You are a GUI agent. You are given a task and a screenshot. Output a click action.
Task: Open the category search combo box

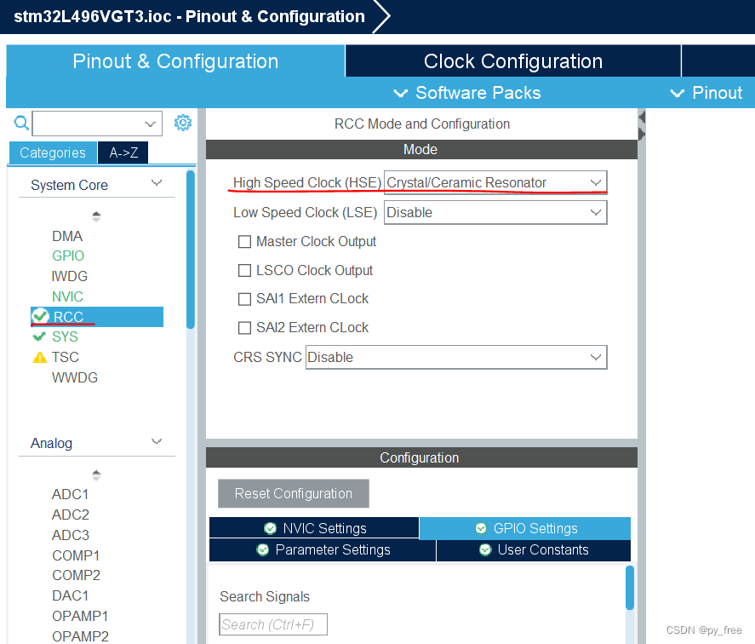[97, 124]
